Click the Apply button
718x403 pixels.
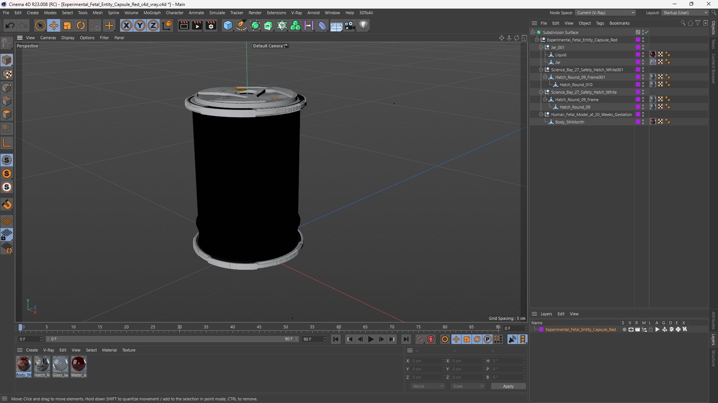(x=508, y=386)
